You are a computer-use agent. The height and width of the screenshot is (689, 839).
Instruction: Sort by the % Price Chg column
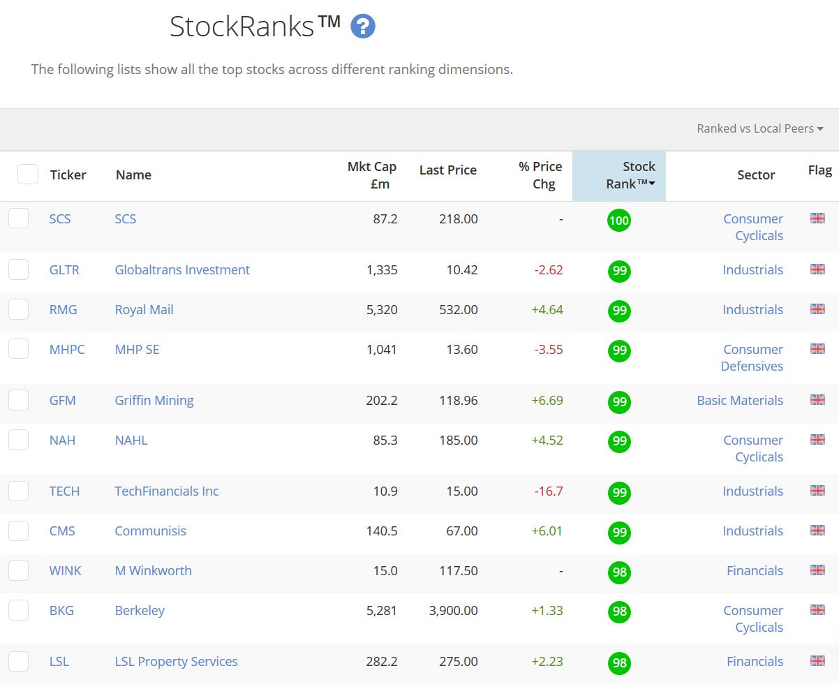coord(540,175)
